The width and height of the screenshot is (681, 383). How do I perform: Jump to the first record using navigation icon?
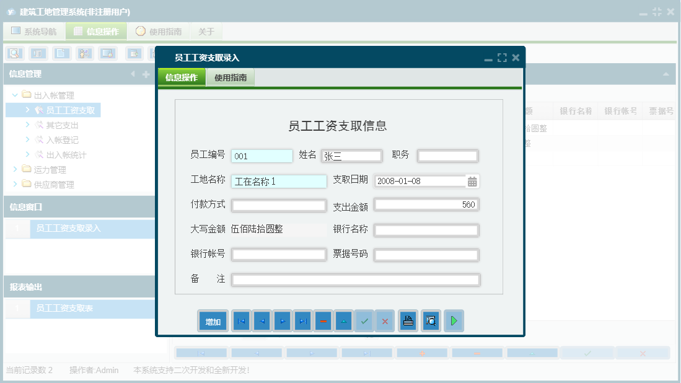(241, 320)
